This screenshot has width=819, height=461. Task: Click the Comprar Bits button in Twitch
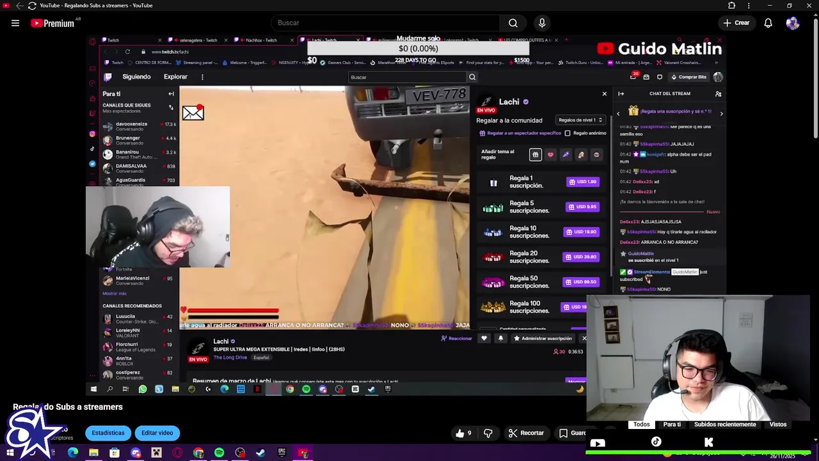(x=688, y=77)
